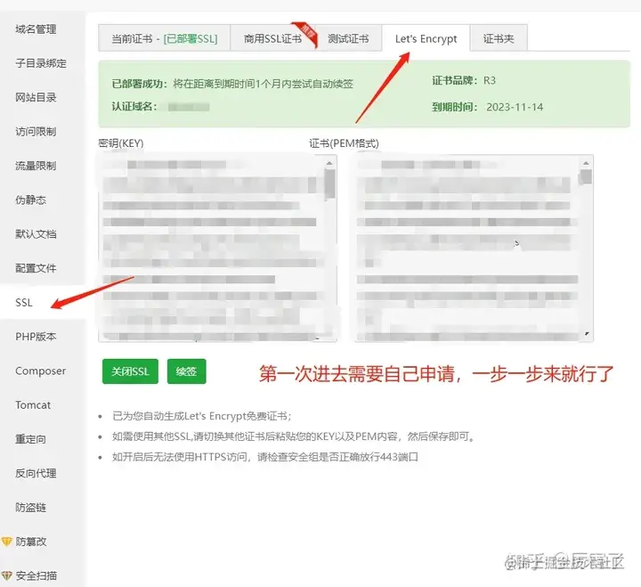This screenshot has width=641, height=587.
Task: Open 反向代理 section
Action: point(36,473)
